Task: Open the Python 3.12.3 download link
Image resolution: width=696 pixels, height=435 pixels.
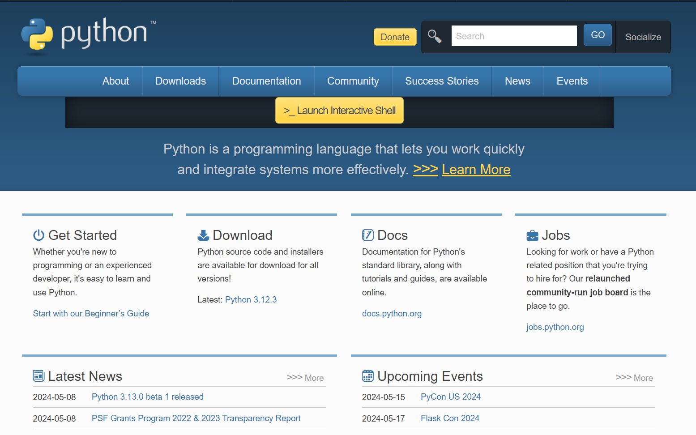Action: pyautogui.click(x=251, y=299)
